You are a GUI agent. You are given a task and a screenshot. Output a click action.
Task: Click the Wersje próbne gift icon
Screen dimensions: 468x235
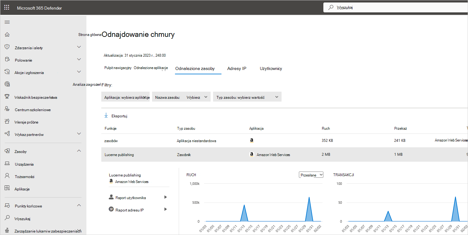(7, 121)
